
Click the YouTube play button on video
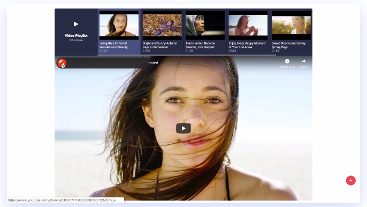point(183,128)
